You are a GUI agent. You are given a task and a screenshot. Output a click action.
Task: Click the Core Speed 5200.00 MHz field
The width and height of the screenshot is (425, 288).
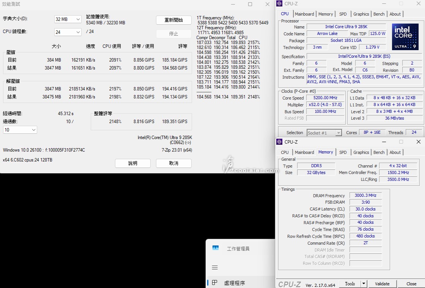pyautogui.click(x=325, y=98)
